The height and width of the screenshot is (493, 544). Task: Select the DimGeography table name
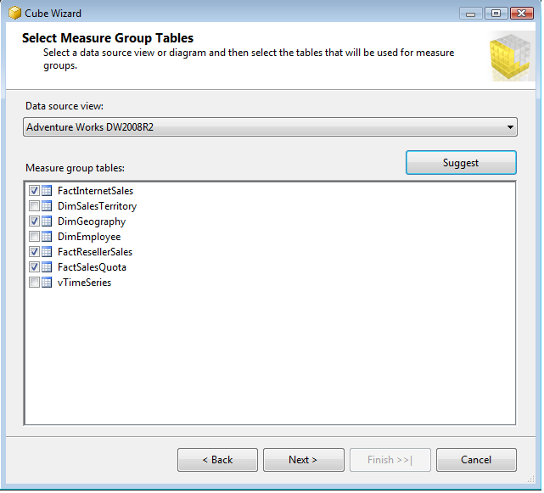tap(92, 221)
